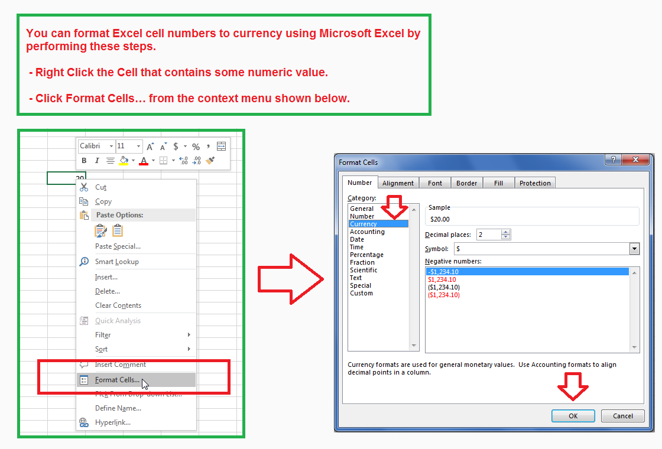Click the Smart Lookup magnifier icon
Image resolution: width=662 pixels, height=449 pixels.
point(84,262)
